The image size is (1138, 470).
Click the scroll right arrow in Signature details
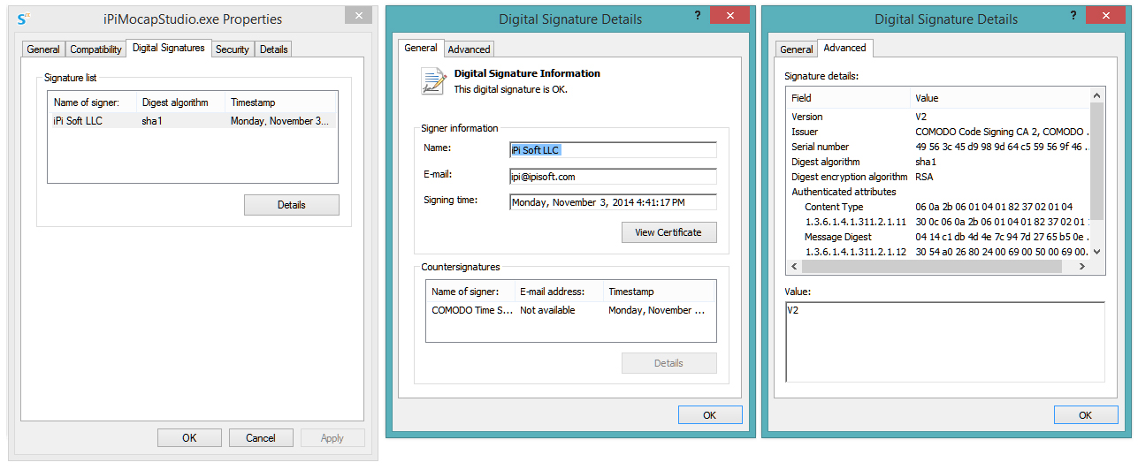coord(1083,267)
